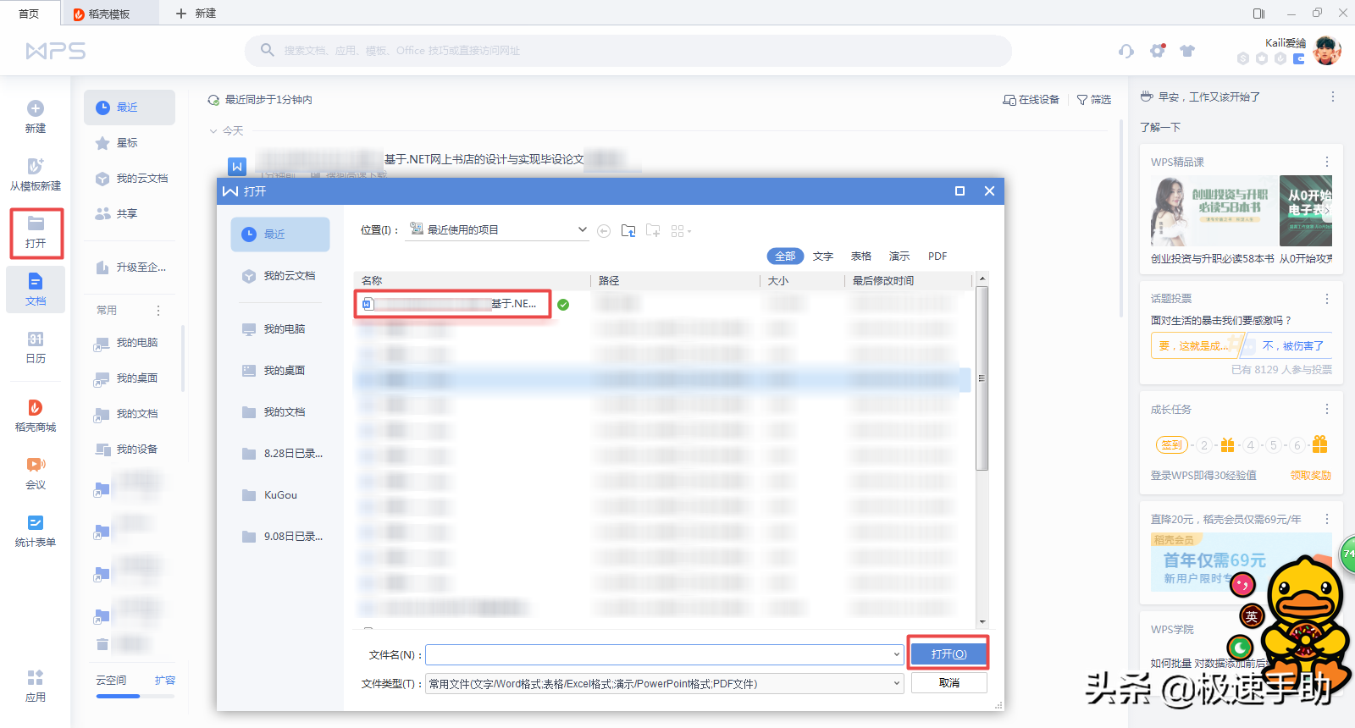
Task: Select 我的桌面 in the Open dialog sidebar
Action: (280, 371)
